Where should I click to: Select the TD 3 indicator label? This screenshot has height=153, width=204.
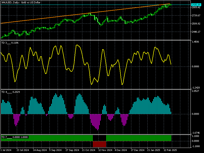point(10,43)
